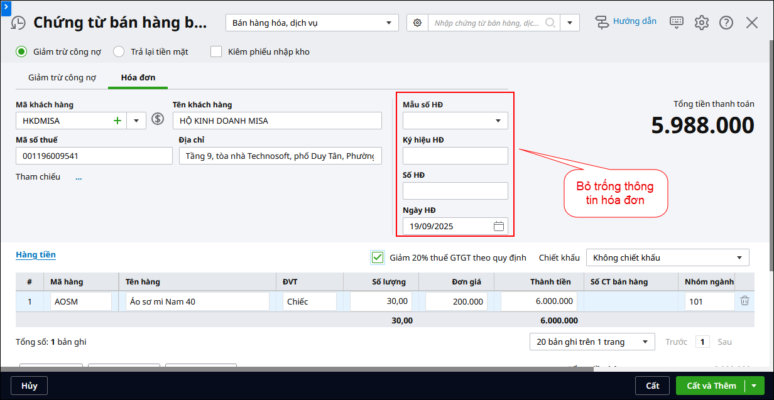
Task: Open the settings gear in the header
Action: coord(702,23)
